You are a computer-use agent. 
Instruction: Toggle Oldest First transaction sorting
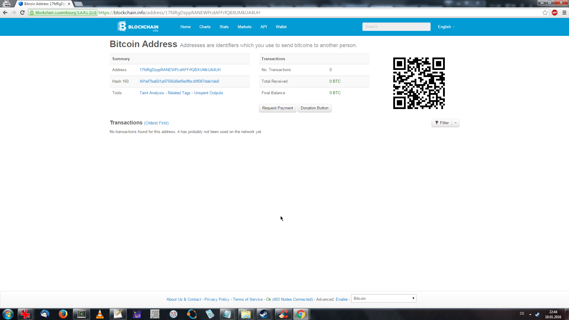click(156, 123)
